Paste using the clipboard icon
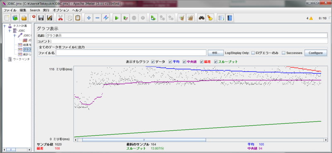 pos(78,18)
